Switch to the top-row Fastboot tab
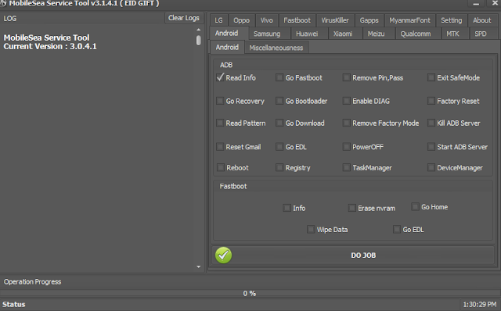Viewport: 501px width, 311px height. [297, 20]
